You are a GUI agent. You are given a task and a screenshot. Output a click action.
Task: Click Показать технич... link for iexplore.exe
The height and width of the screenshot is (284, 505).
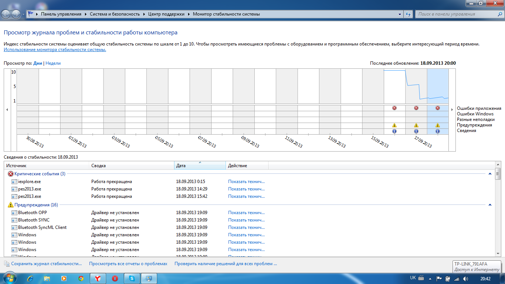point(246,182)
